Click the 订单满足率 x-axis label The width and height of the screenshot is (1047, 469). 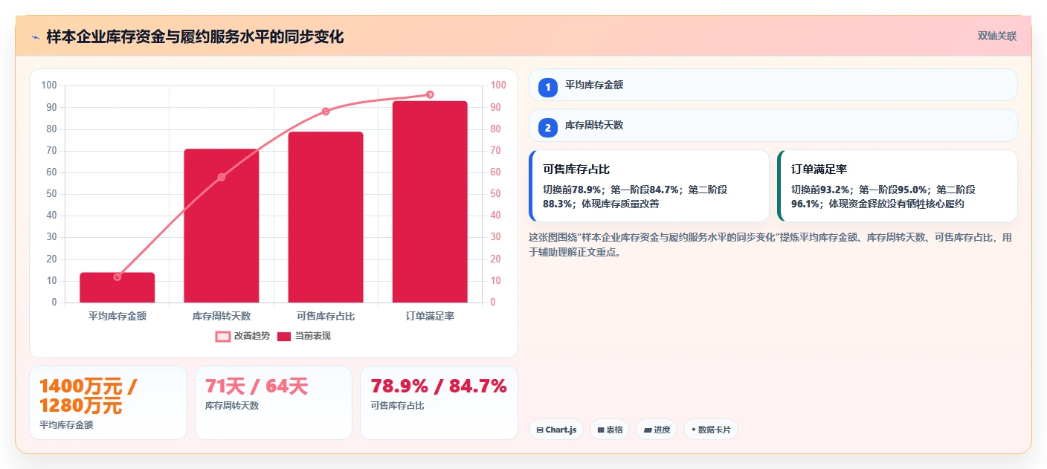click(x=430, y=316)
